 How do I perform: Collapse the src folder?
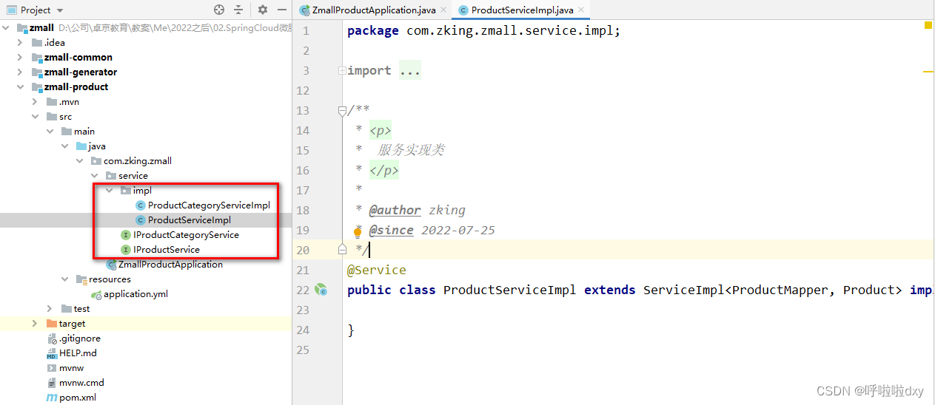point(34,117)
